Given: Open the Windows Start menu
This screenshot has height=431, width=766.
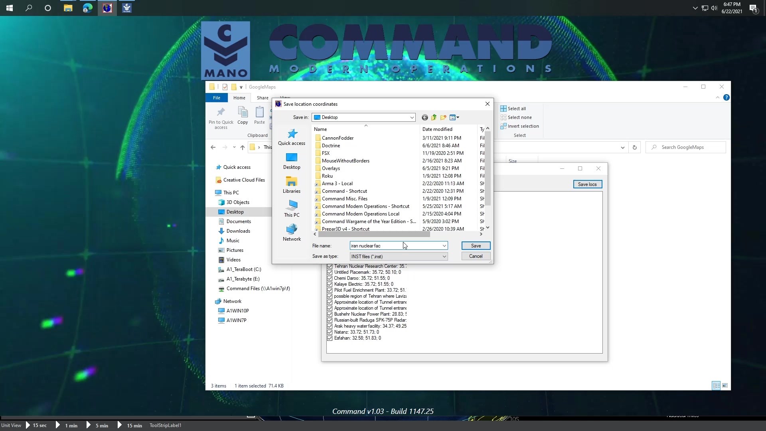Looking at the screenshot, I should pyautogui.click(x=10, y=8).
